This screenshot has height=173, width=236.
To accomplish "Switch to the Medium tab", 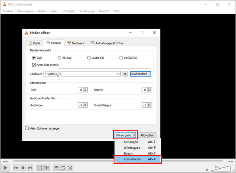I will point(54,43).
